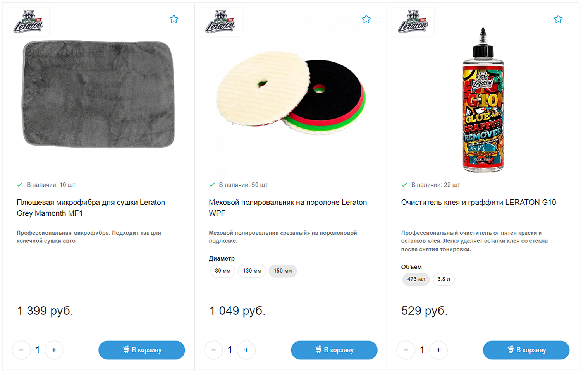The image size is (581, 371).
Task: Choose 130 мм diameter option
Action: coord(252,271)
